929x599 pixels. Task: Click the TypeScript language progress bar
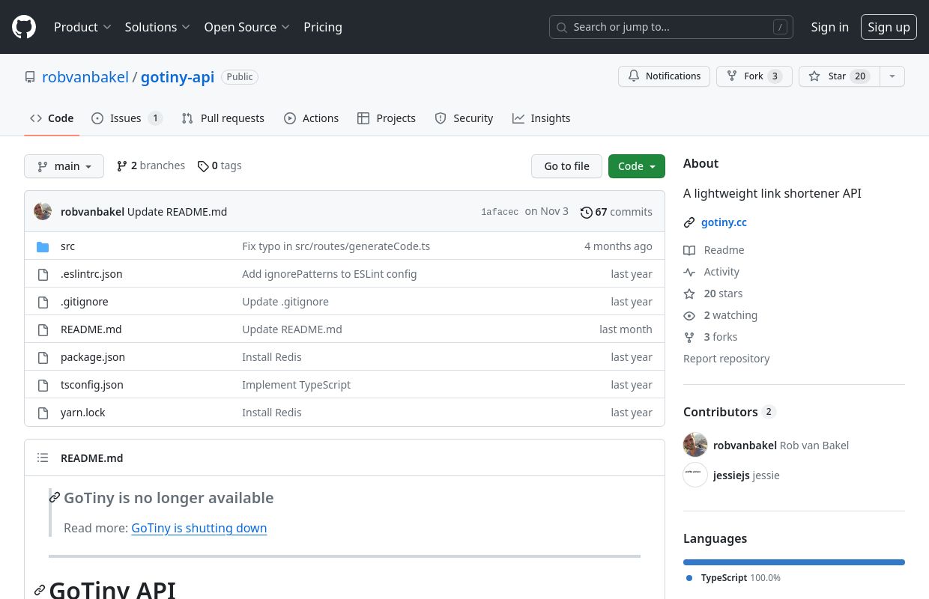[794, 562]
